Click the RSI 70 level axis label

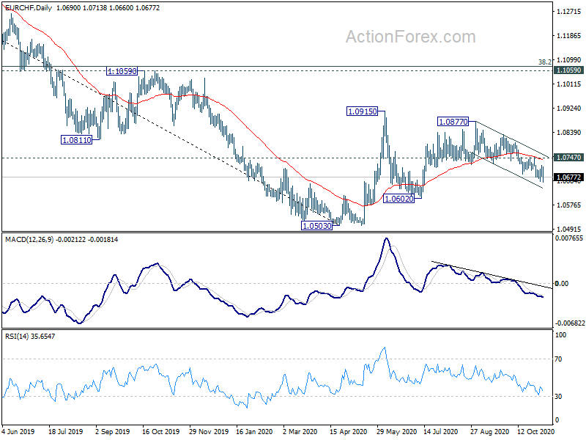[558, 359]
